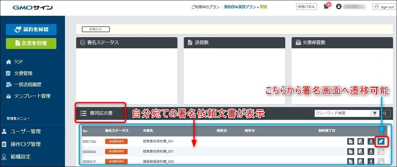The image size is (397, 167).
Task: Click the blue 契約を締結 button
Action: click(31, 30)
